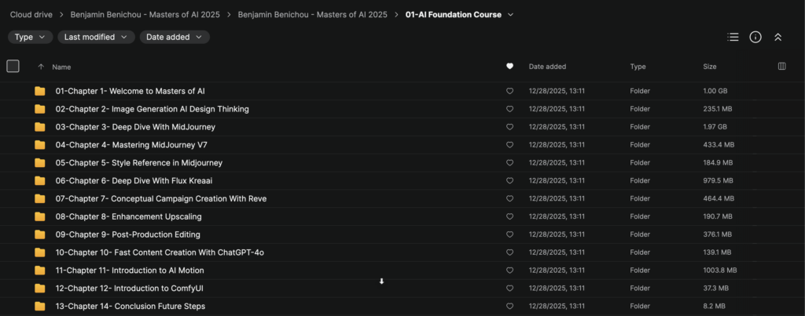
Task: Tick the select-all checkbox in header
Action: (13, 67)
